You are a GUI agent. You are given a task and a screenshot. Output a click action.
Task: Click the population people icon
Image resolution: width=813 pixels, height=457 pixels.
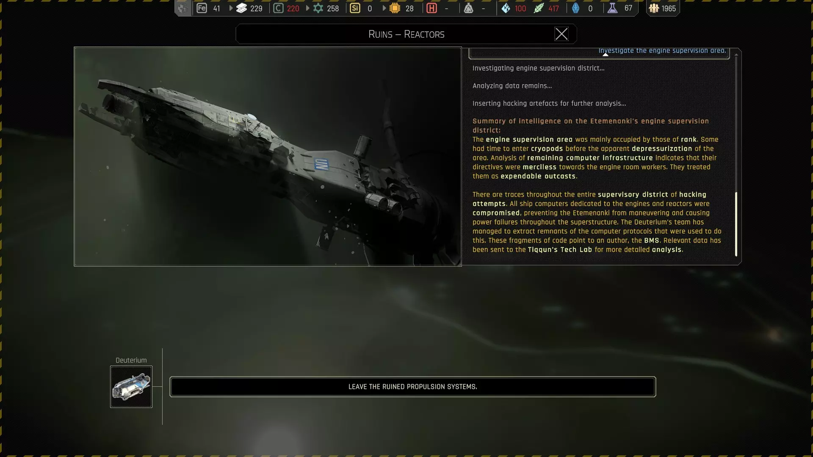point(654,8)
